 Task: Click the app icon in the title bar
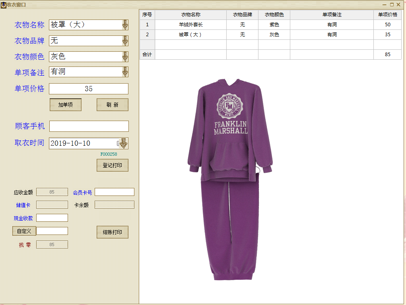[x=3, y=5]
